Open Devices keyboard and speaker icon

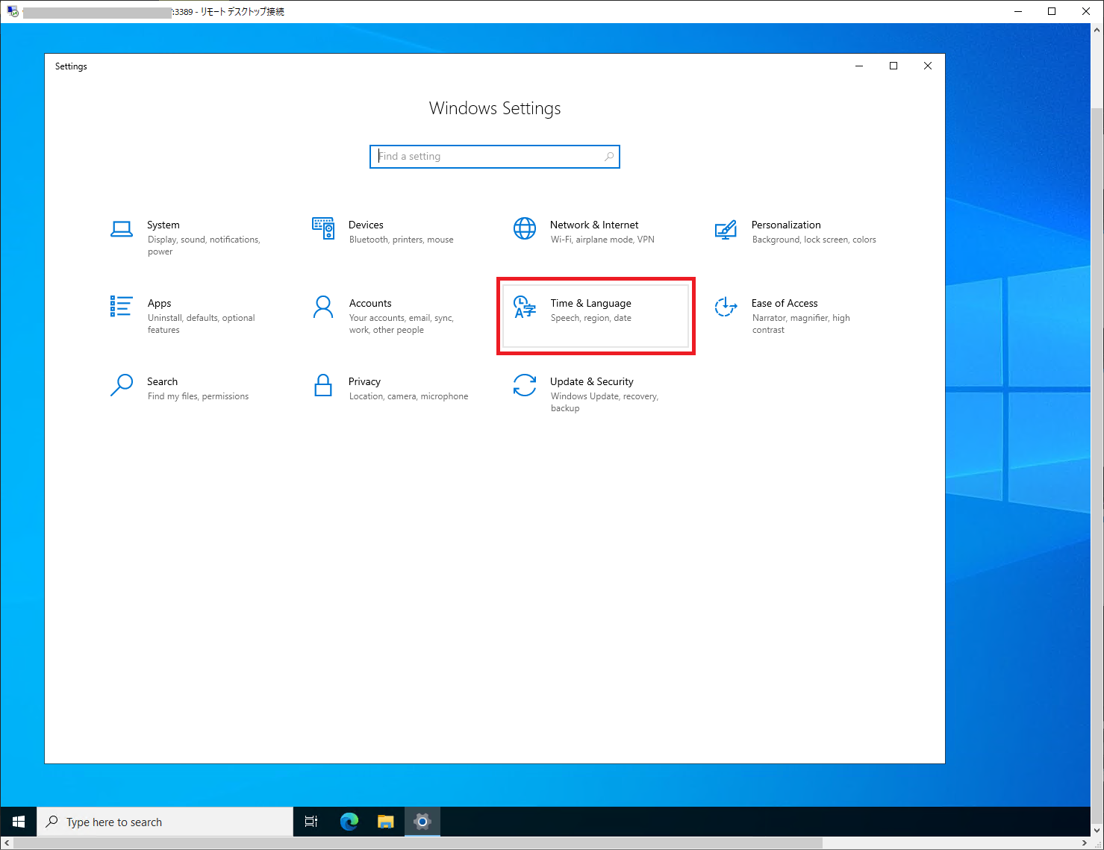(323, 228)
